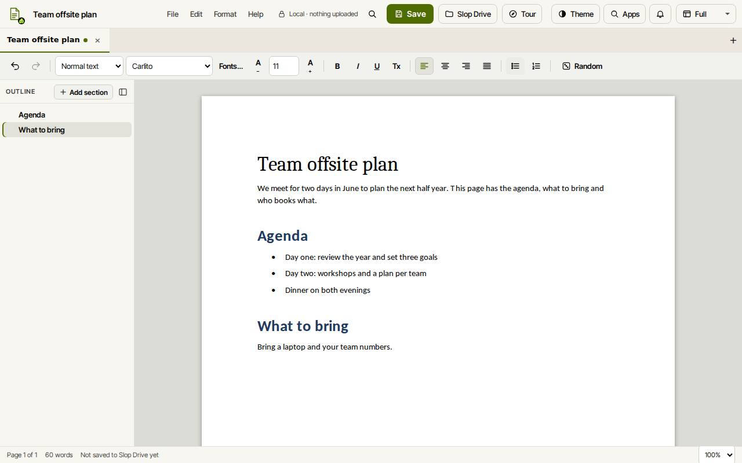Toggle italic formatting
The image size is (742, 463).
(x=358, y=66)
